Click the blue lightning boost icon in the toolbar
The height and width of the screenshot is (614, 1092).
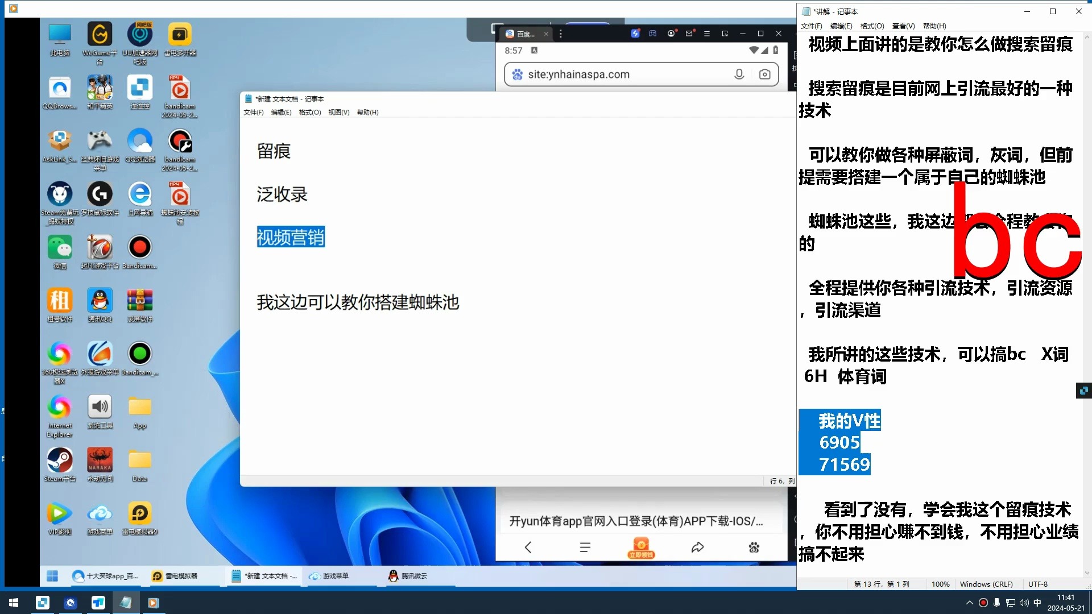tap(635, 34)
